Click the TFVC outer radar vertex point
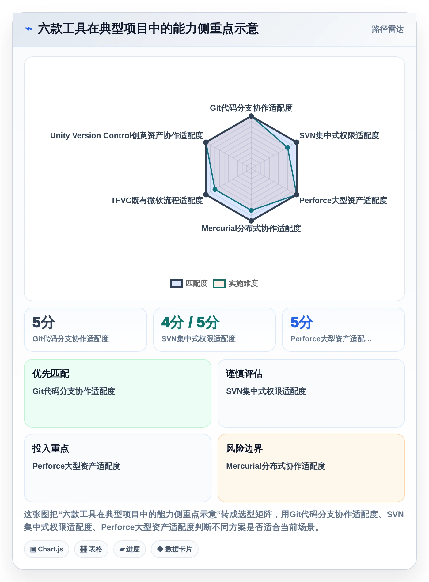429x582 pixels. pyautogui.click(x=206, y=195)
